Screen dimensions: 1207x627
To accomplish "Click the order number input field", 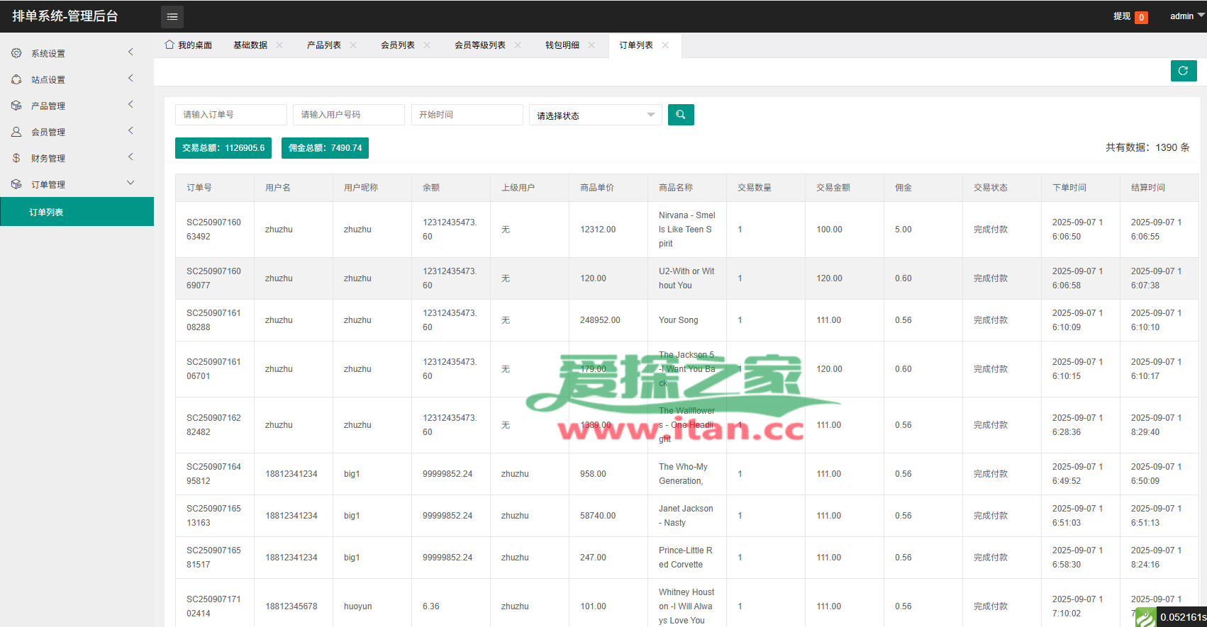I will (230, 115).
